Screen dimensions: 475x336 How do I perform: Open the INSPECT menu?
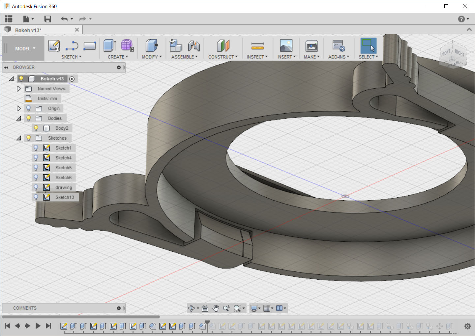pyautogui.click(x=257, y=57)
